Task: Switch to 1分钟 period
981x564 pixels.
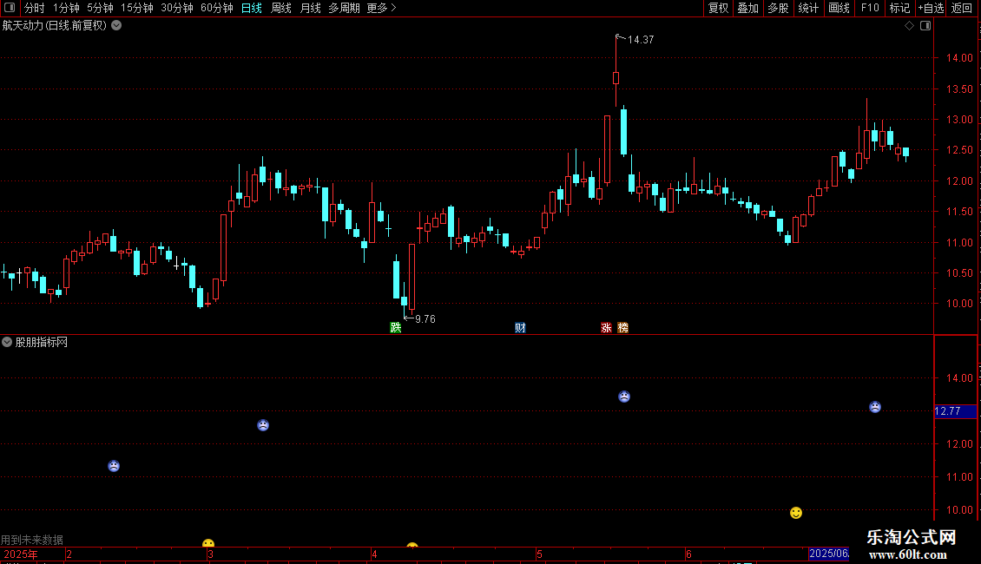Action: 66,8
